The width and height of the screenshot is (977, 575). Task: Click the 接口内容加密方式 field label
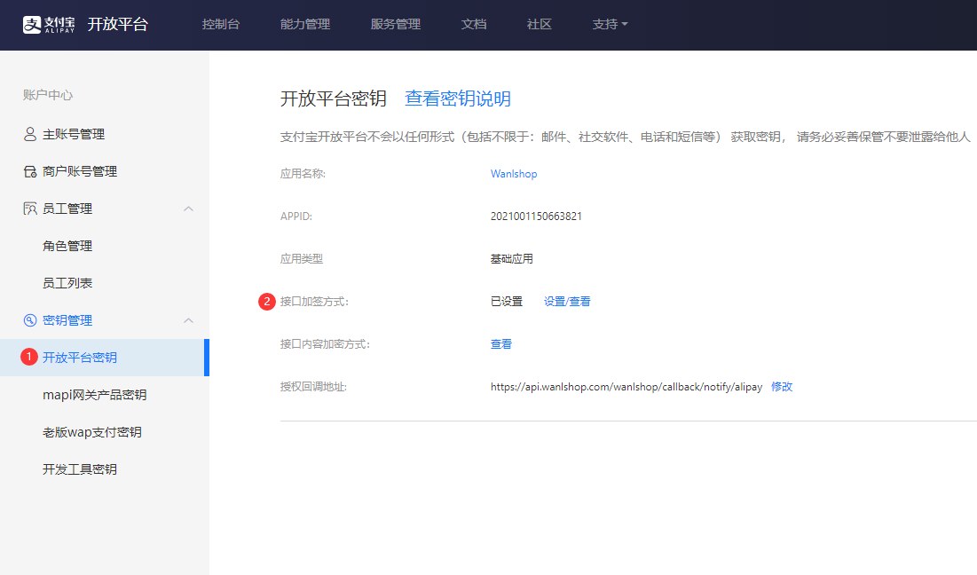pos(325,344)
